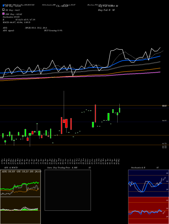
Task: Click the 'Day Vol: 0 M' label
Action: (106, 10)
